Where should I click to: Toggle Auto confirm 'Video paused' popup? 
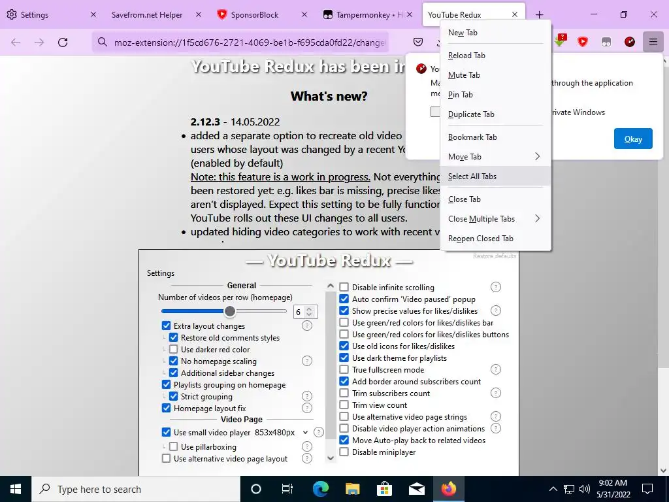tap(344, 299)
